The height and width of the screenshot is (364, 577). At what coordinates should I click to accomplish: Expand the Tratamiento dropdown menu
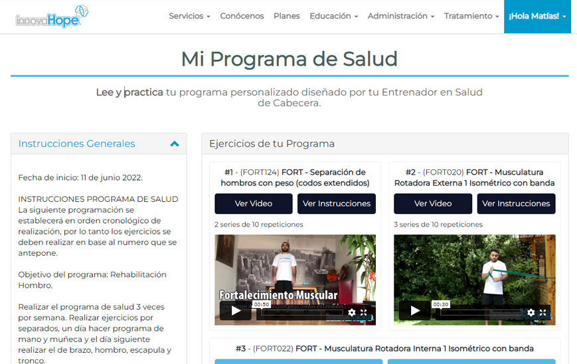coord(471,16)
